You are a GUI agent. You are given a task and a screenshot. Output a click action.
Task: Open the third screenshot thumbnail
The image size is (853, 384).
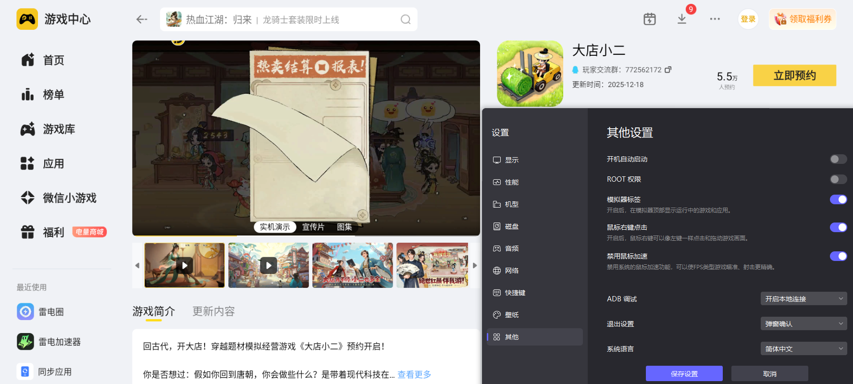[353, 265]
